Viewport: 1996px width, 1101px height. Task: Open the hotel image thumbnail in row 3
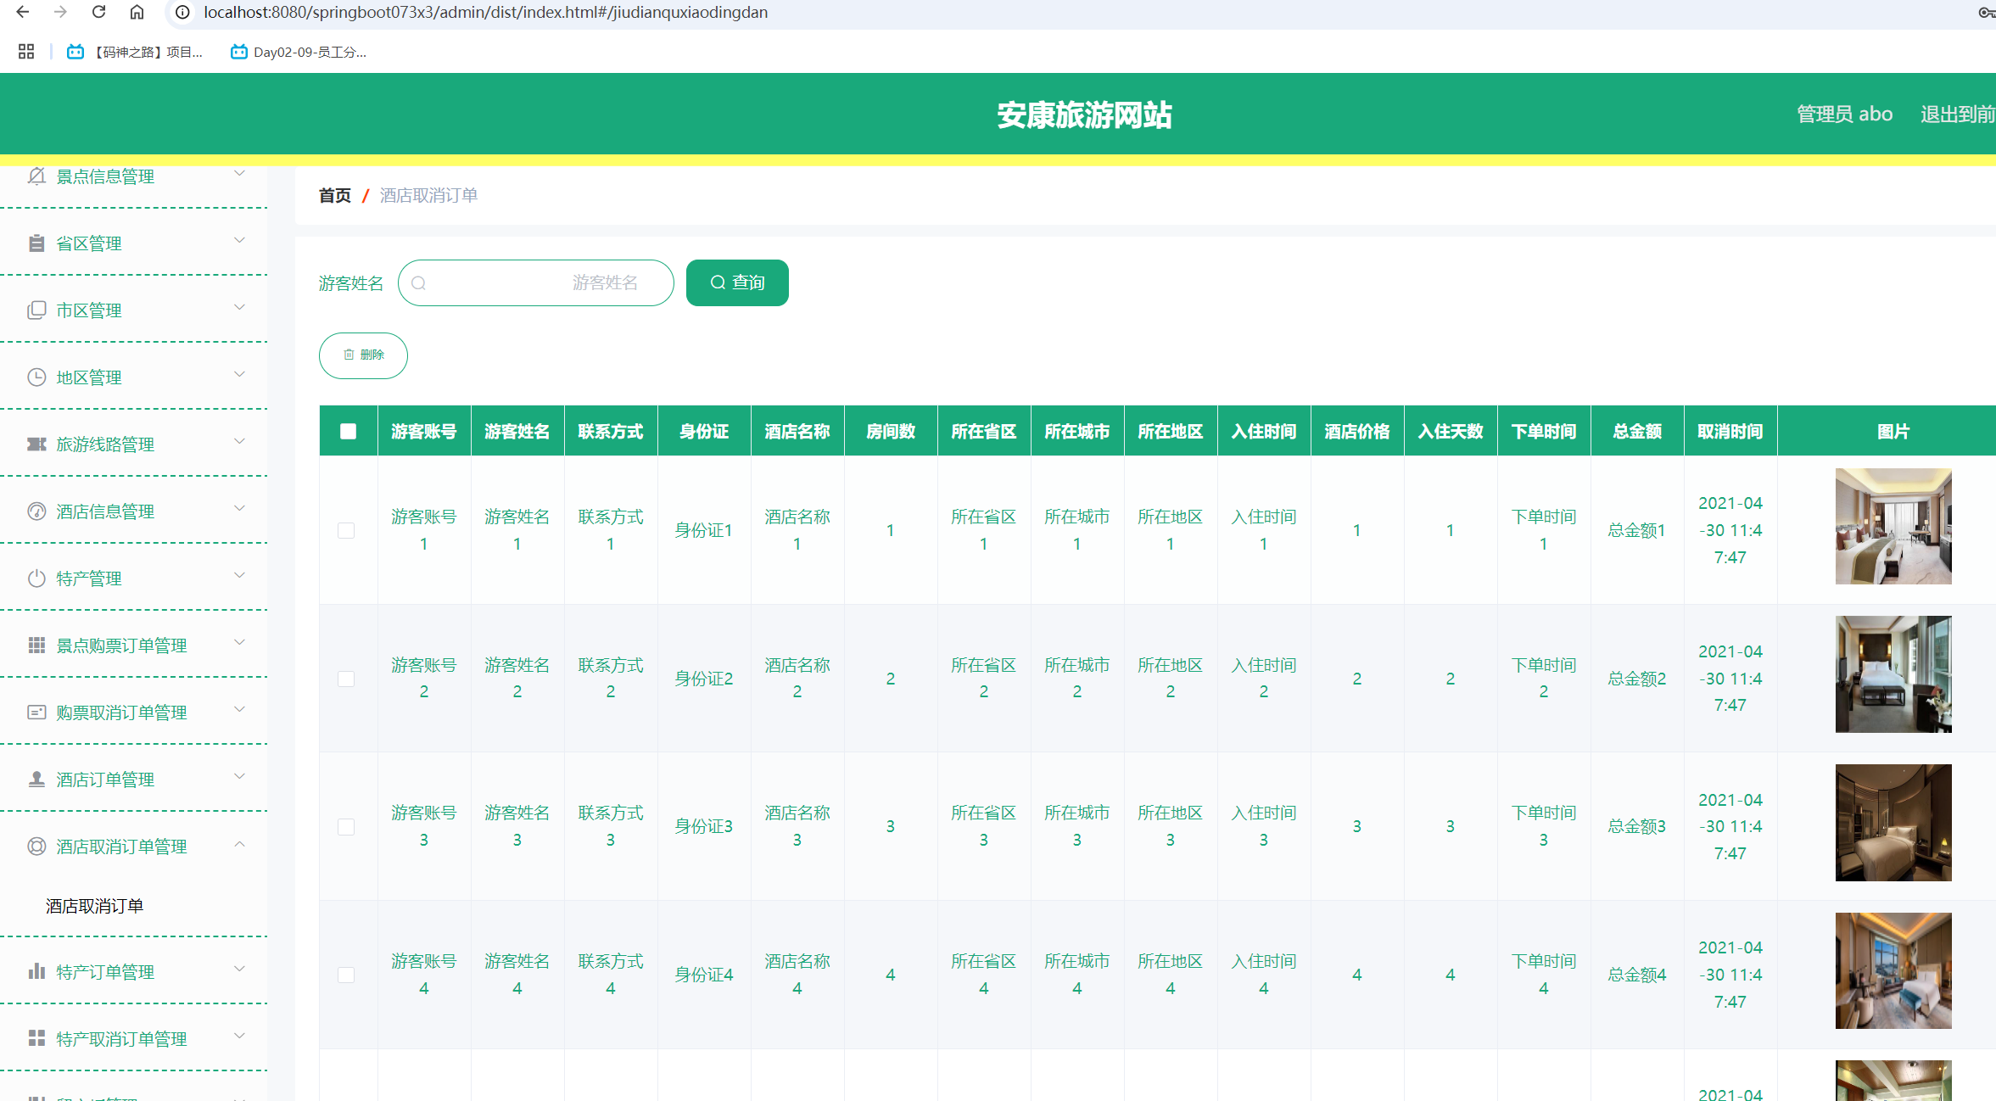pyautogui.click(x=1893, y=823)
